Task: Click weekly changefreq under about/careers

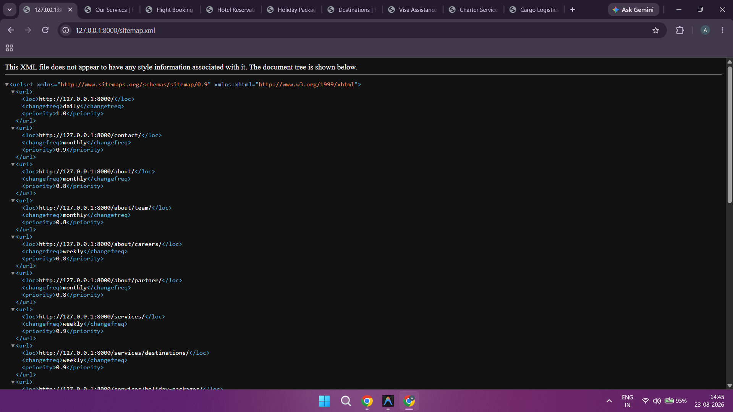Action: click(73, 251)
